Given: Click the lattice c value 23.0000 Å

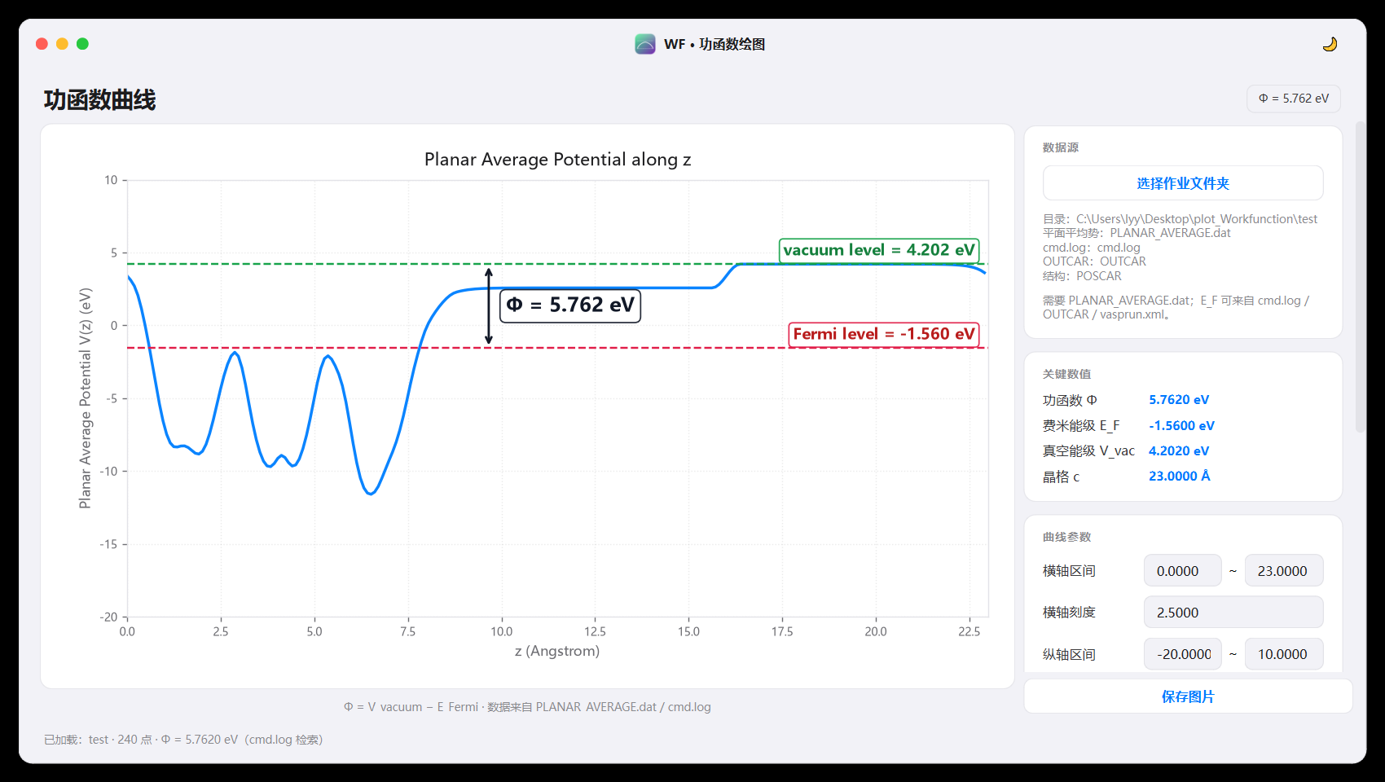Looking at the screenshot, I should coord(1180,477).
